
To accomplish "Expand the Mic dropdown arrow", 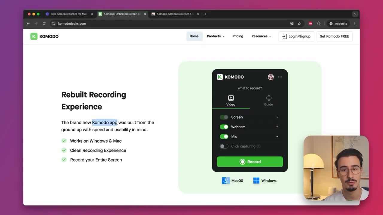I will tap(277, 136).
